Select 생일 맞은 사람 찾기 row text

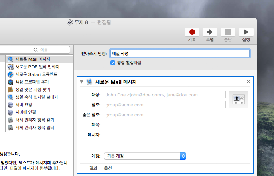tap(33, 90)
